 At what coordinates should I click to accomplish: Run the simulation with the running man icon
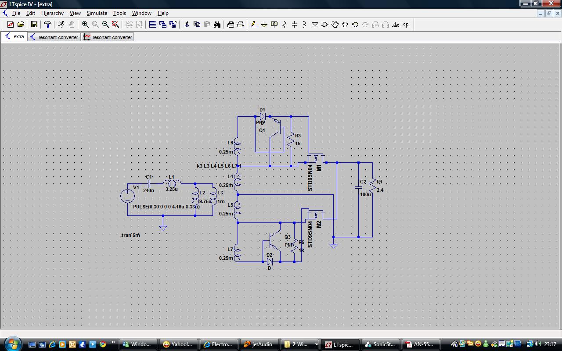tap(61, 25)
